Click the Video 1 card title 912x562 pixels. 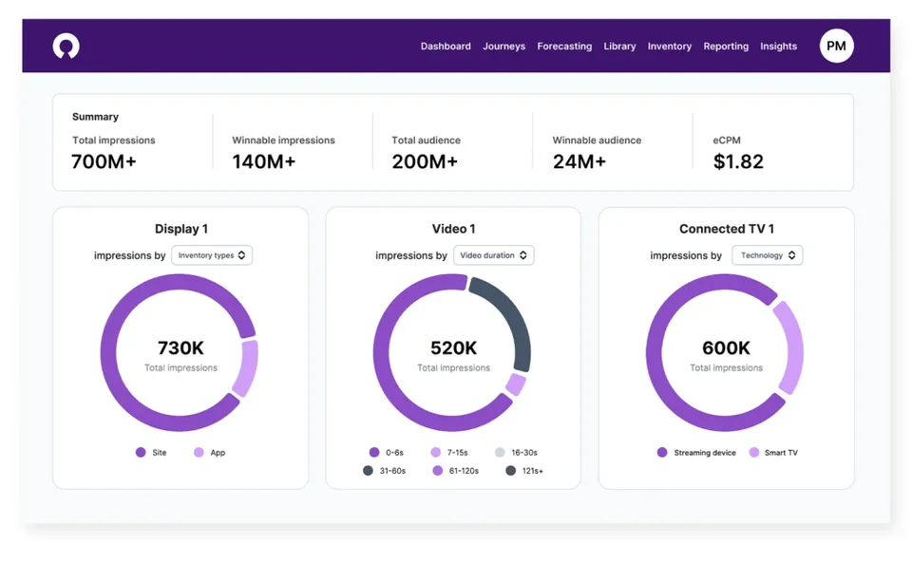(x=454, y=229)
